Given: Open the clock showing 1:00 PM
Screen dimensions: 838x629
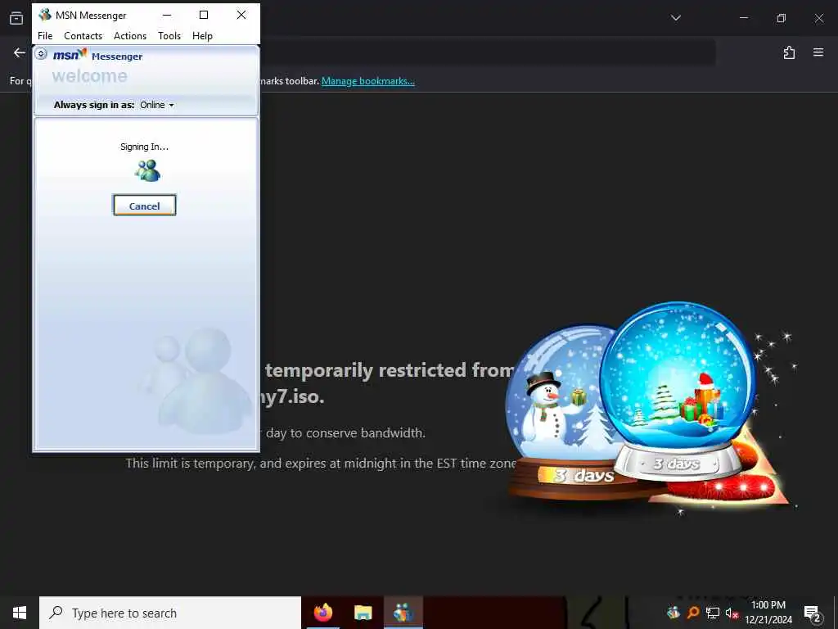Looking at the screenshot, I should (x=768, y=613).
